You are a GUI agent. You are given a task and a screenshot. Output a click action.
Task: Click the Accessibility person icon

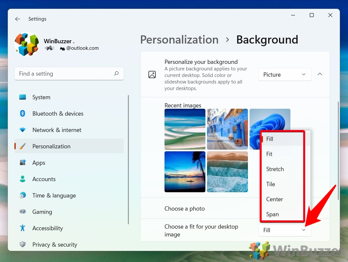click(23, 228)
